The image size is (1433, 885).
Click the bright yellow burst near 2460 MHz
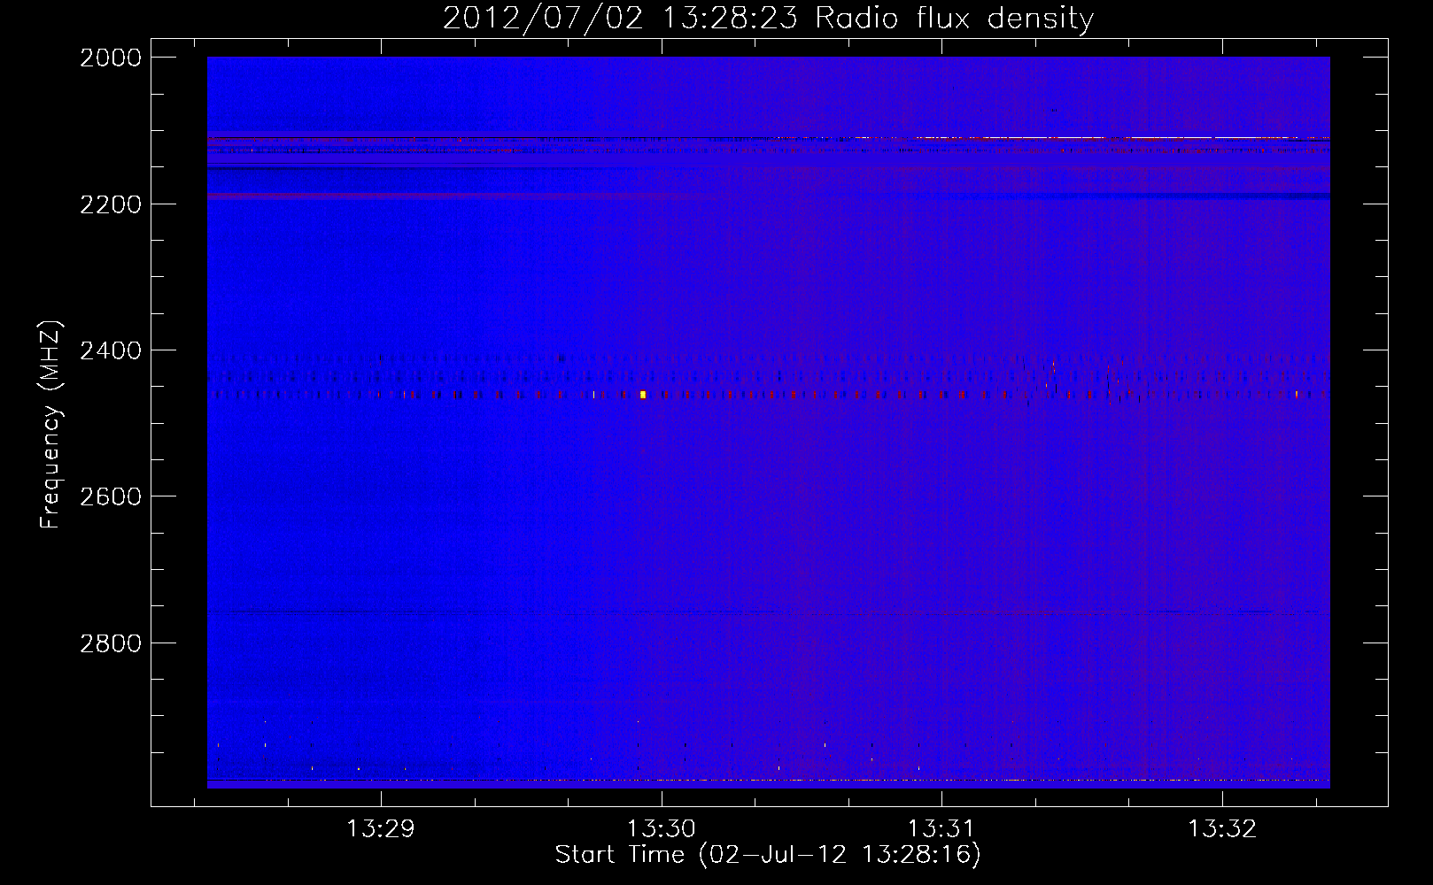pyautogui.click(x=643, y=395)
